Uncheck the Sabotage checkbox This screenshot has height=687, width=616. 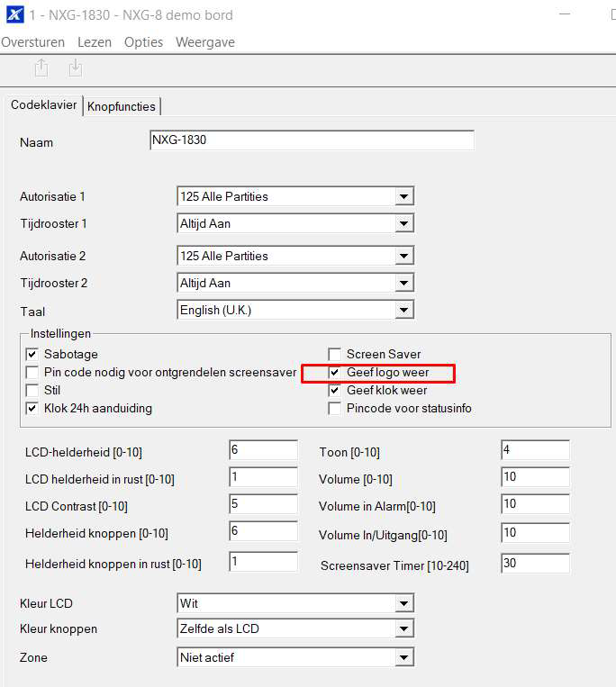pyautogui.click(x=32, y=354)
